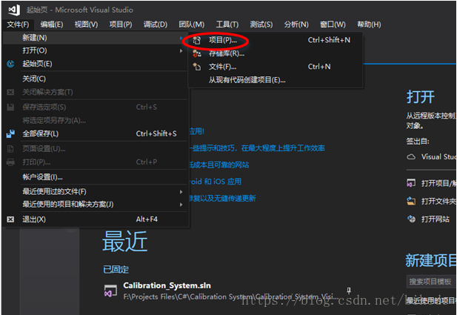The width and height of the screenshot is (457, 315).
Task: Open the Team (团队) menu
Action: (x=192, y=24)
